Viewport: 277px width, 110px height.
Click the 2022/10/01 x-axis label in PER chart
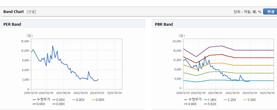(81, 93)
